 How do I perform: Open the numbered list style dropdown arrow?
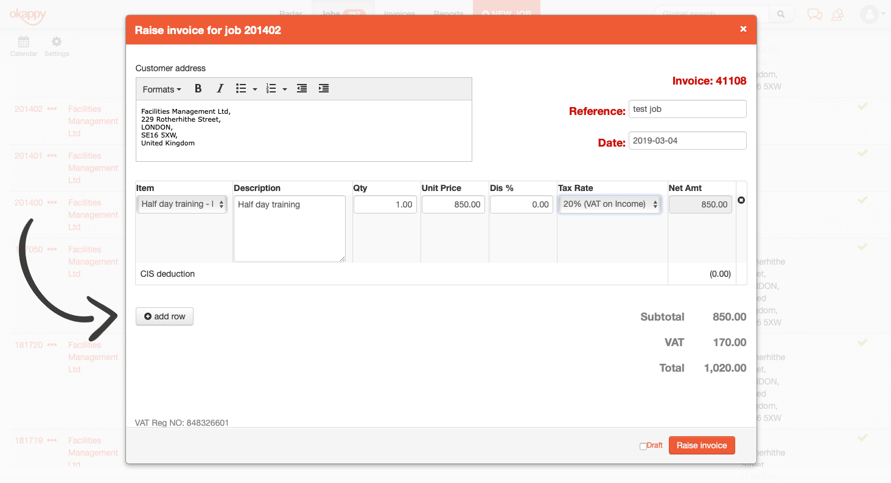click(285, 89)
